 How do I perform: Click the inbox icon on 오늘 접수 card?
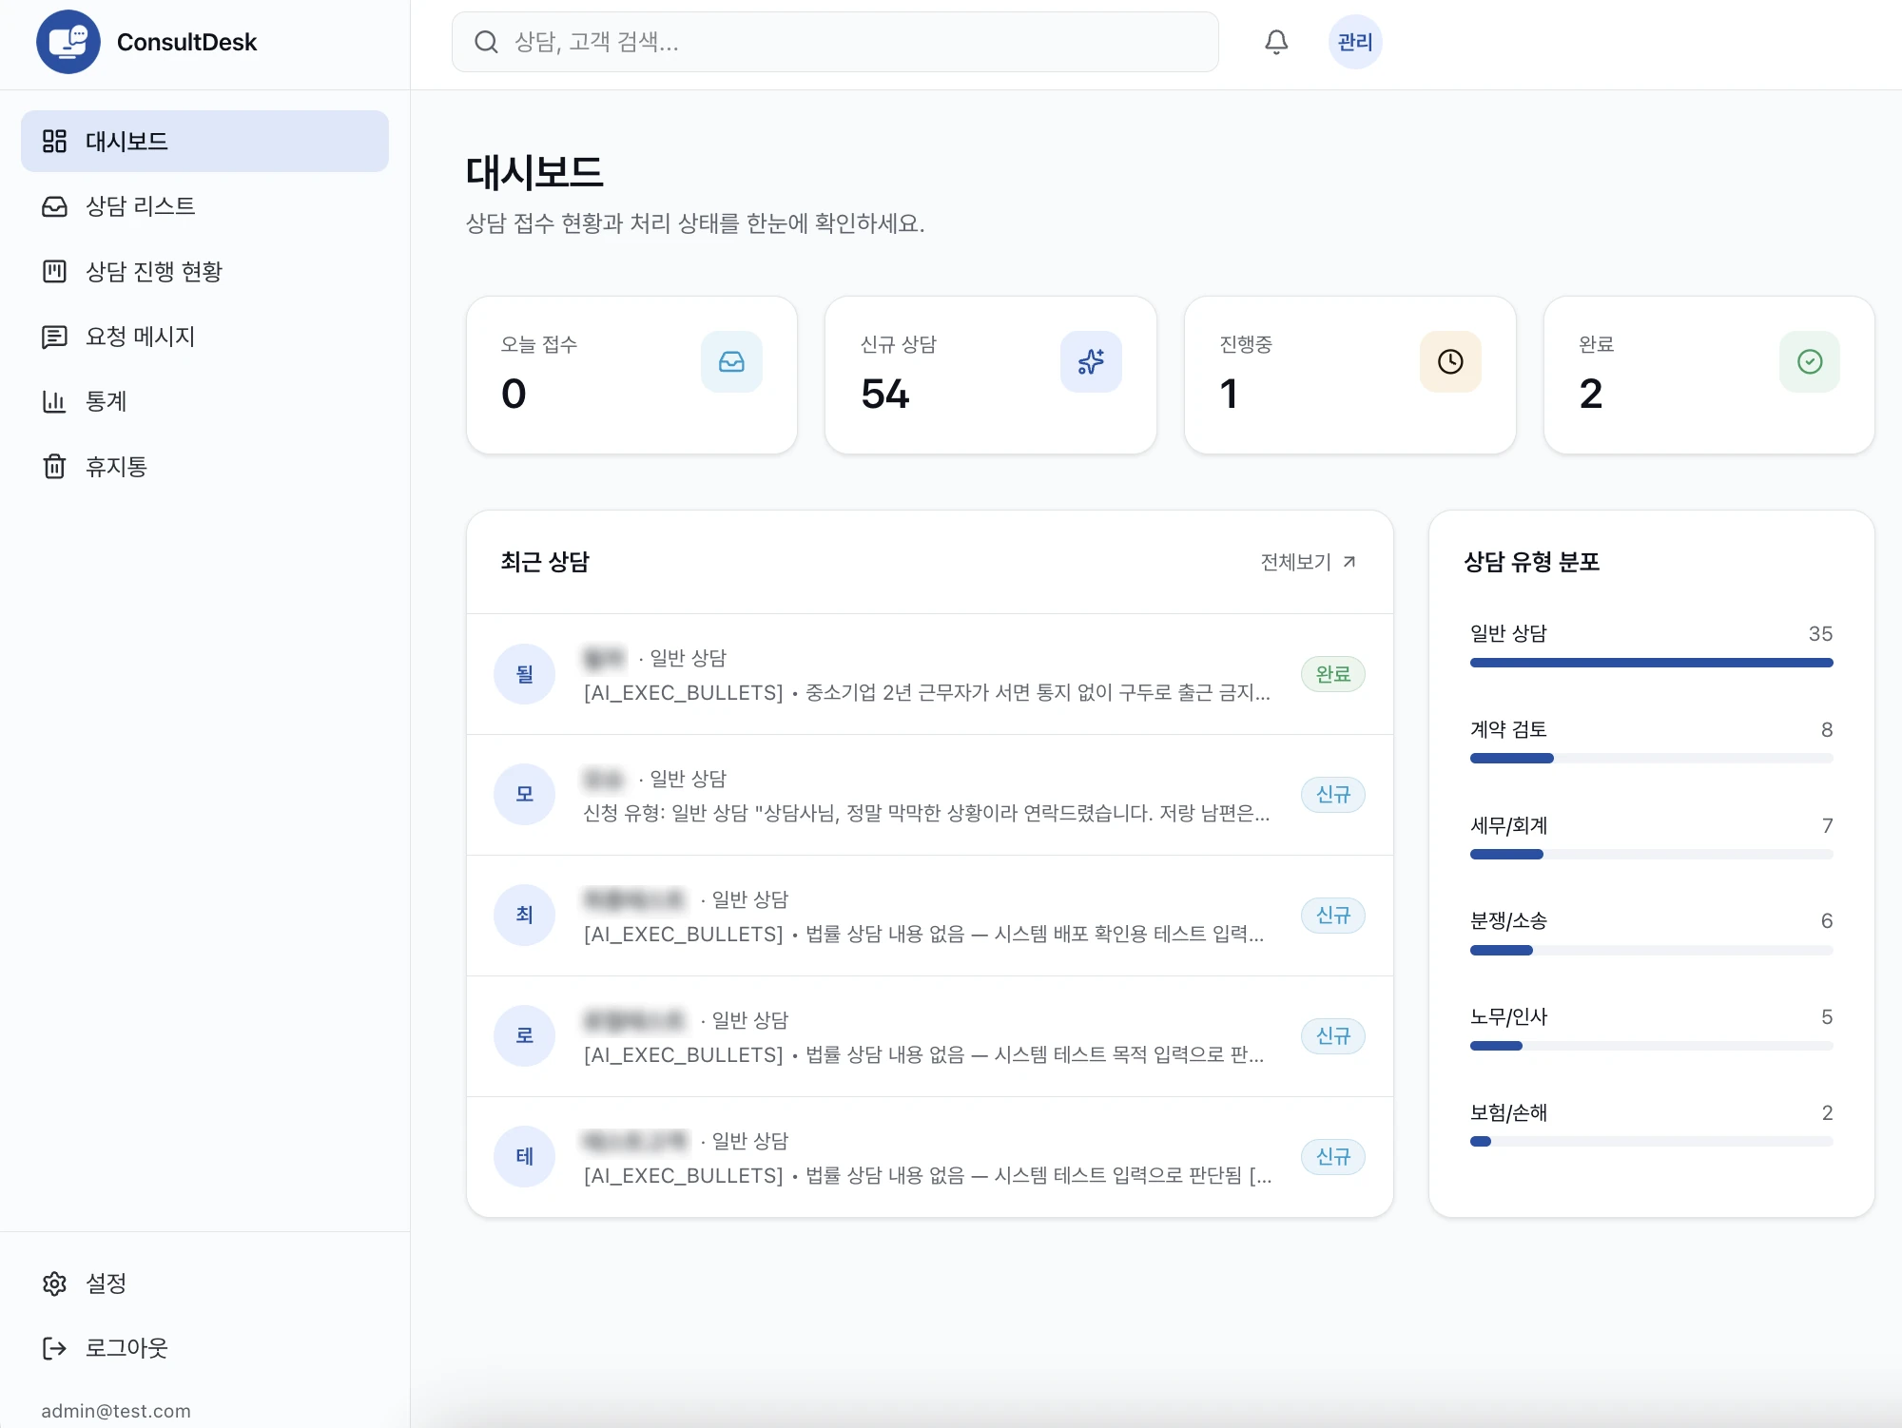click(x=731, y=361)
